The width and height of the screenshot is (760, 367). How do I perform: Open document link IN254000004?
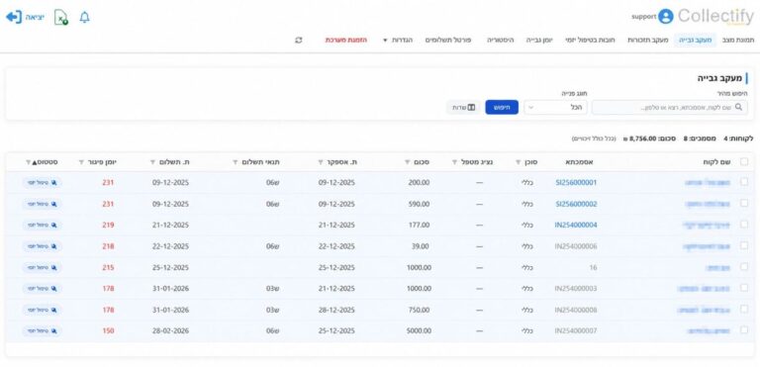click(576, 225)
